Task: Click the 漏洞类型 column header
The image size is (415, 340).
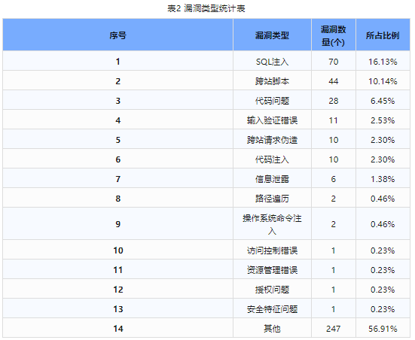Action: 272,35
